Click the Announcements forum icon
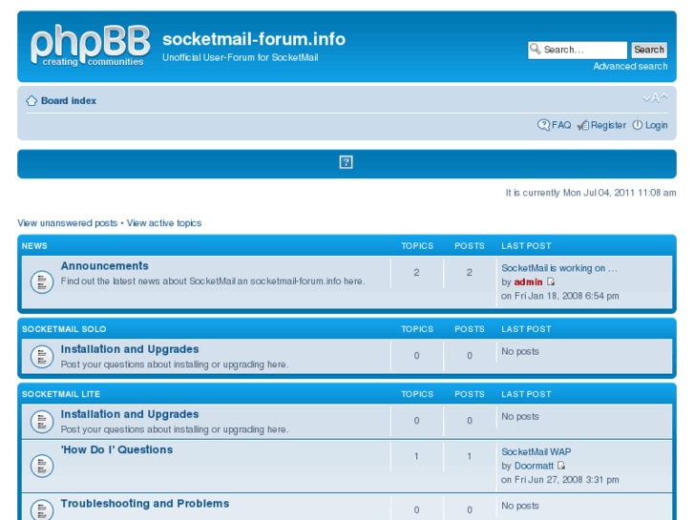 point(42,281)
